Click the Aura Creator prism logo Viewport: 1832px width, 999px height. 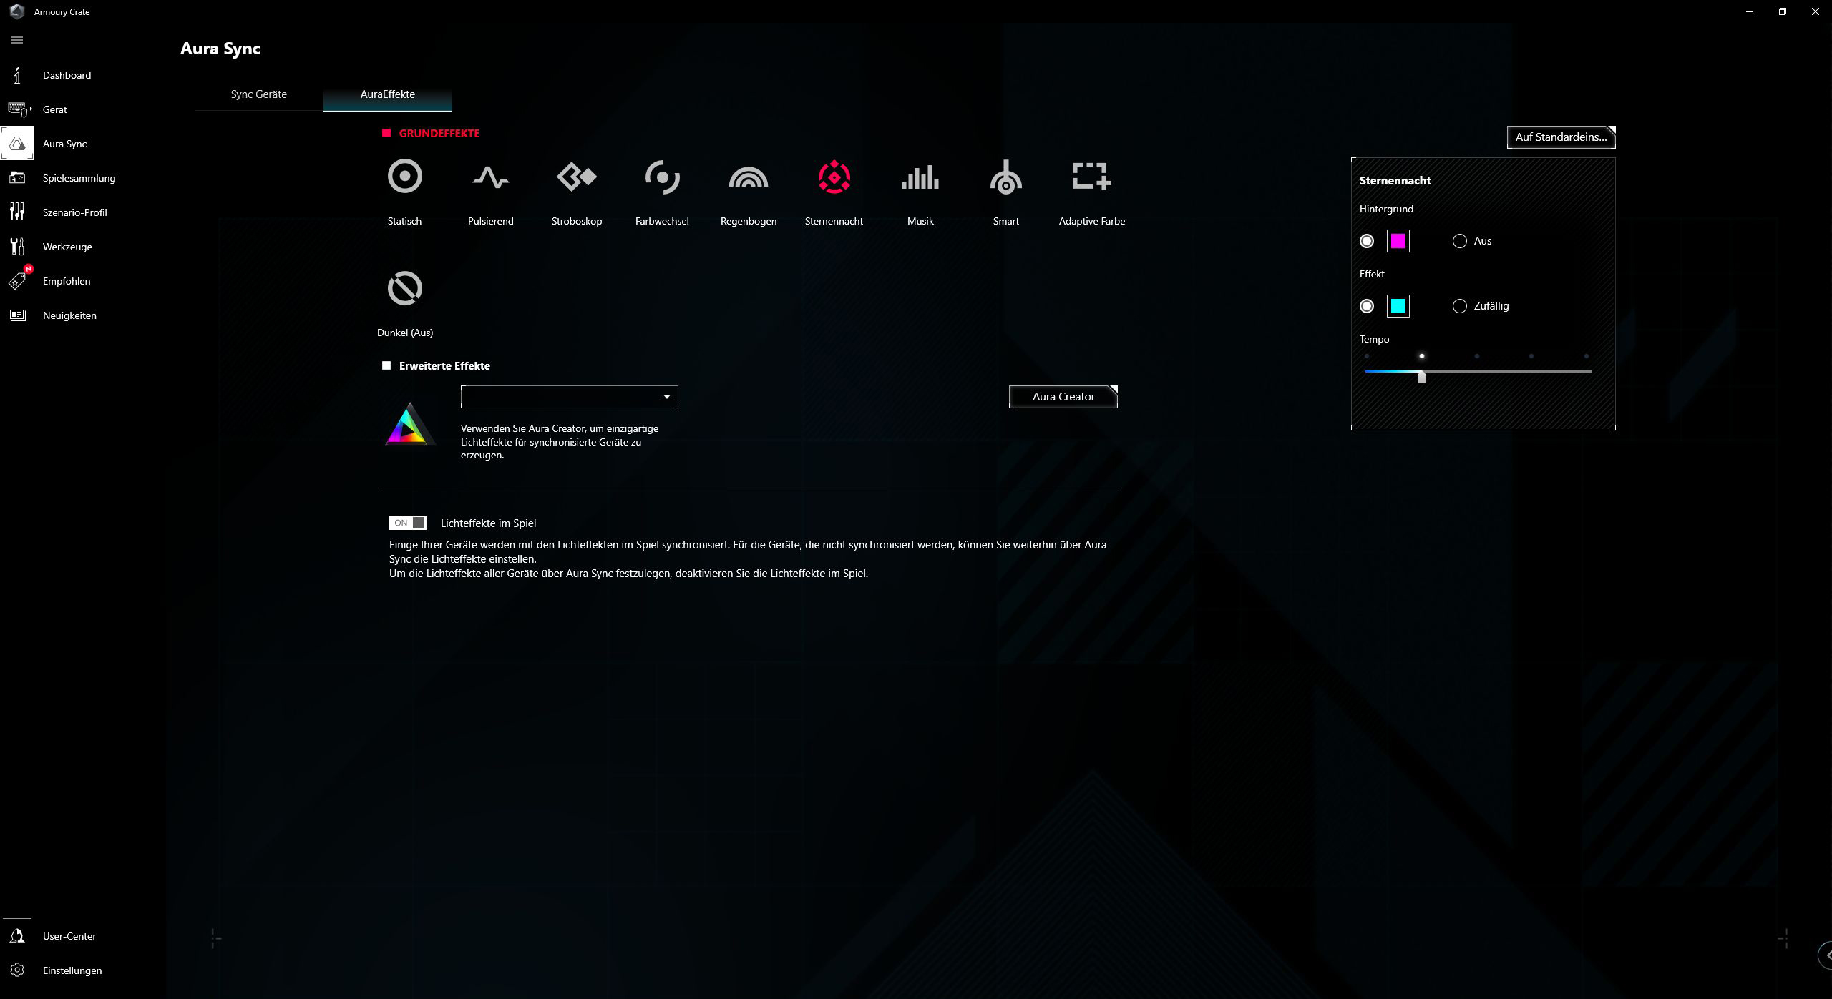(409, 424)
